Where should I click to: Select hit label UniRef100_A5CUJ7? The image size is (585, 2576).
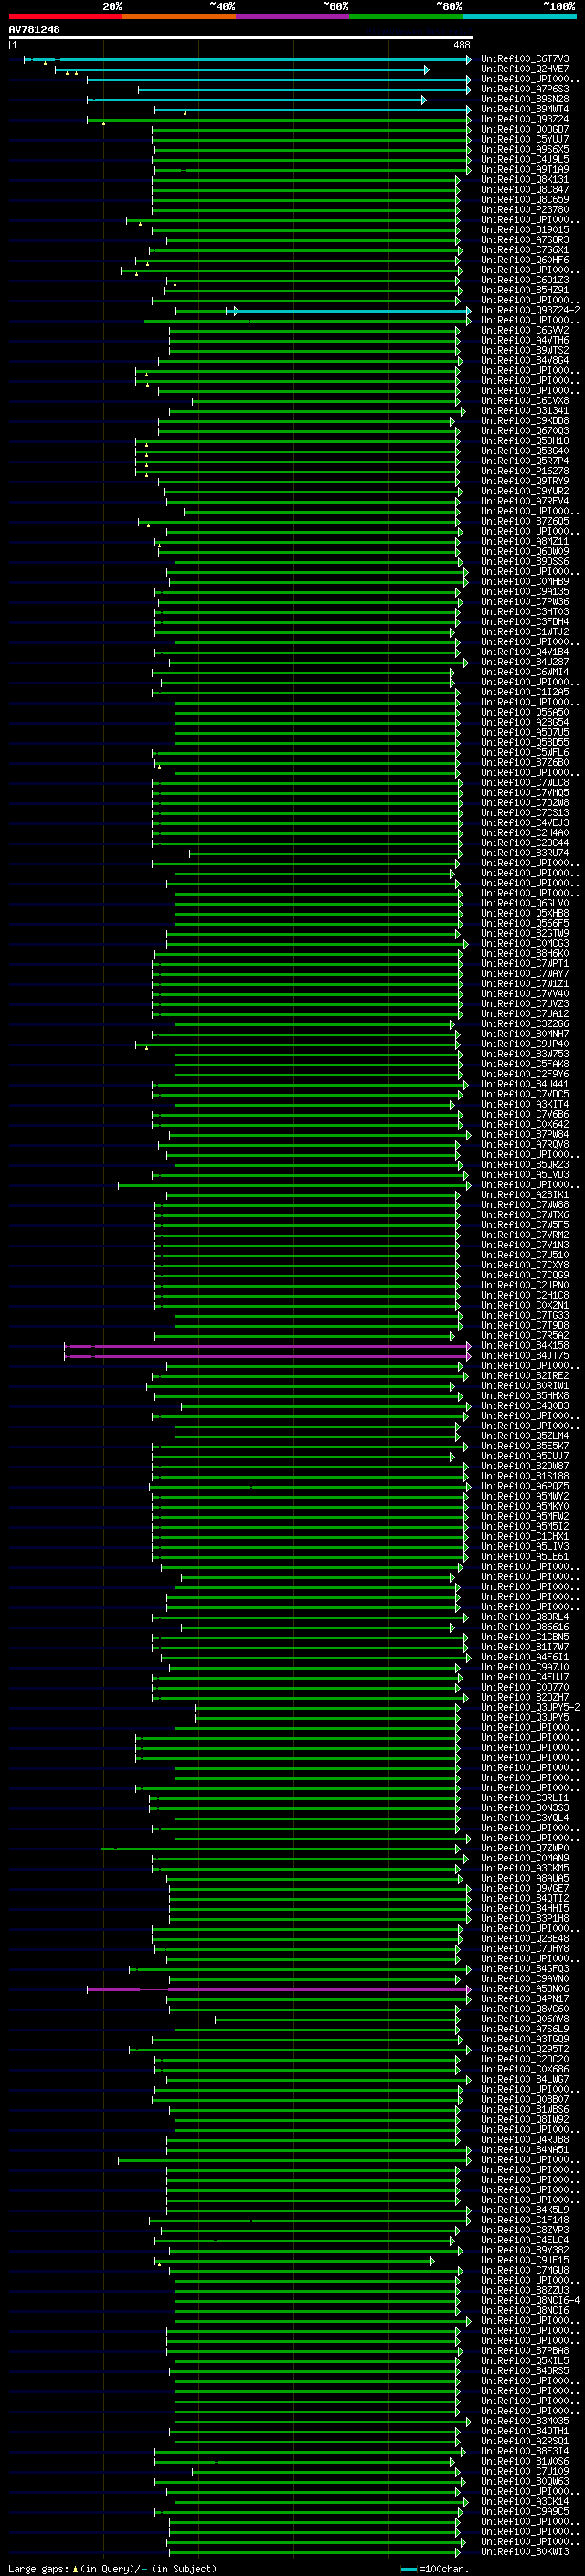coord(524,1456)
